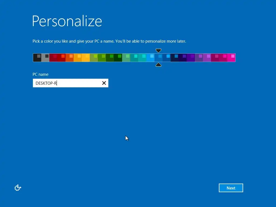Choose the olive green color swatch
Screen dimensions: 276x207
tap(94, 58)
